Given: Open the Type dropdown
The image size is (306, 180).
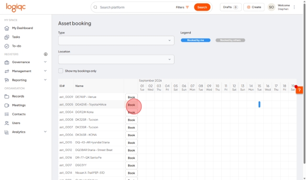Looking at the screenshot, I should [116, 41].
